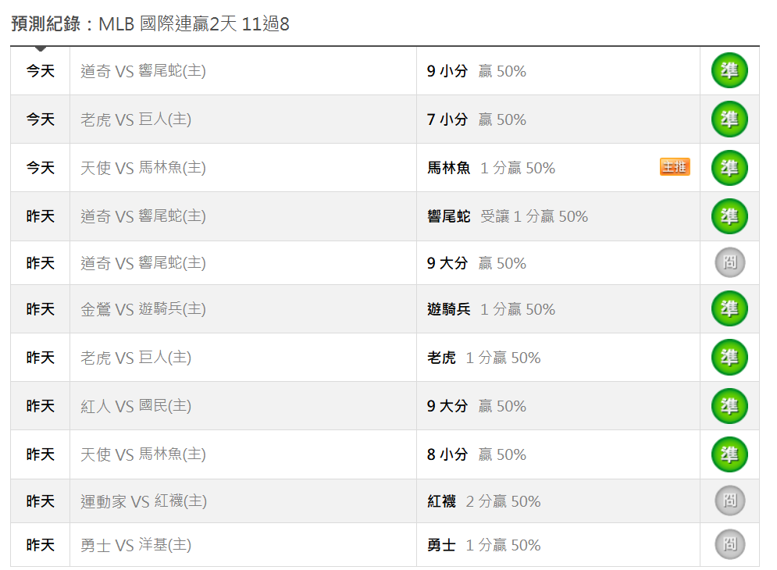Click grey 囧 icon on 紅襪 2 分 row
The width and height of the screenshot is (777, 570).
729,501
